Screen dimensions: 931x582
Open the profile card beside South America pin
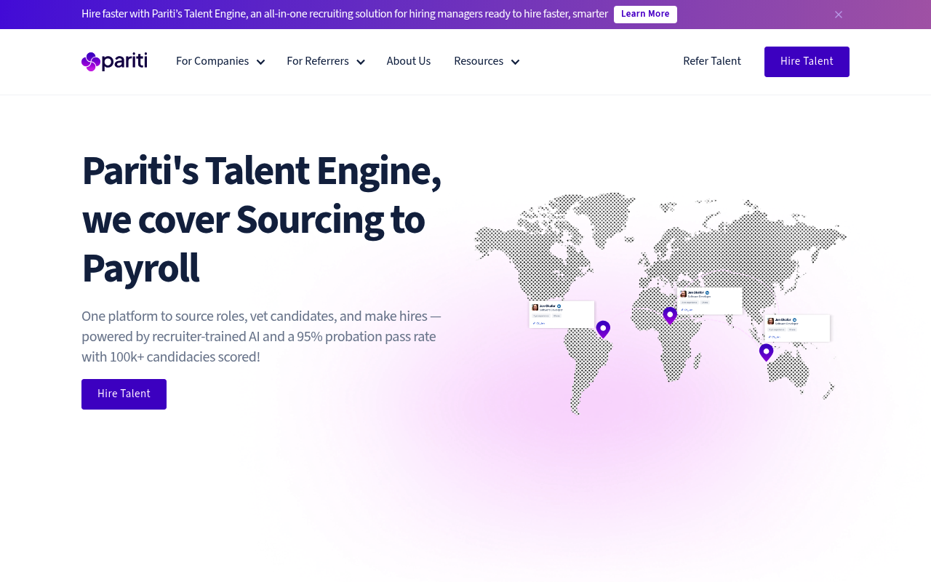pos(562,314)
